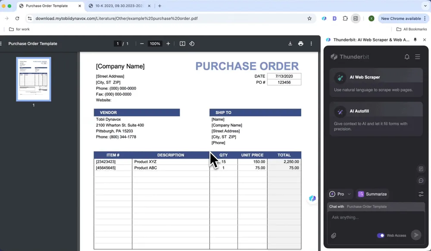Open Thunderbit notifications bell
Screen dimensions: 431x251
[407, 56]
